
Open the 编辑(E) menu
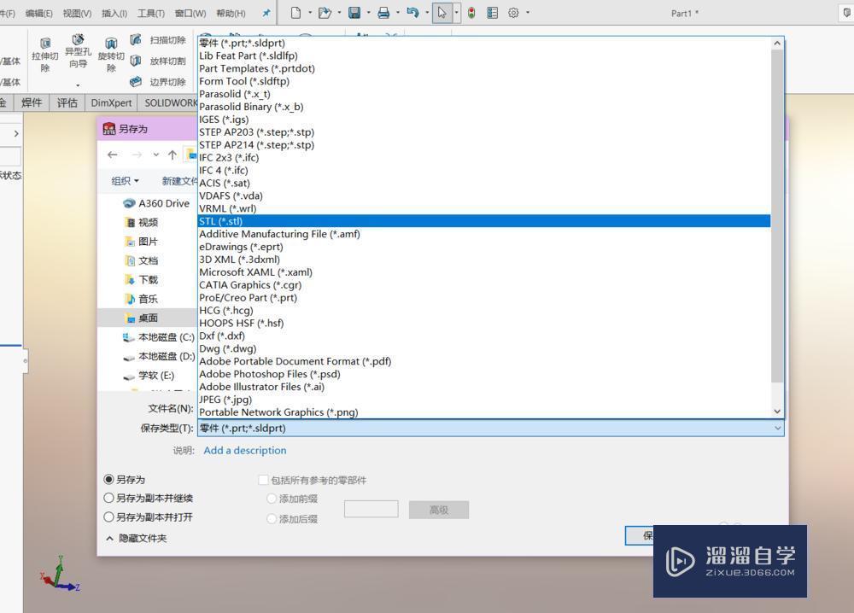coord(38,13)
